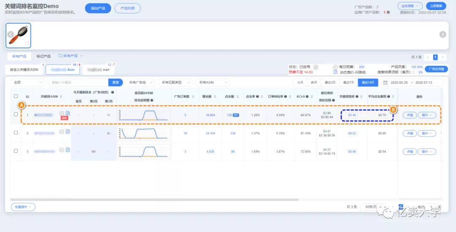This screenshot has height=232, width=456.
Task: Sort by the 曝光量 column arrows
Action: [x=215, y=96]
